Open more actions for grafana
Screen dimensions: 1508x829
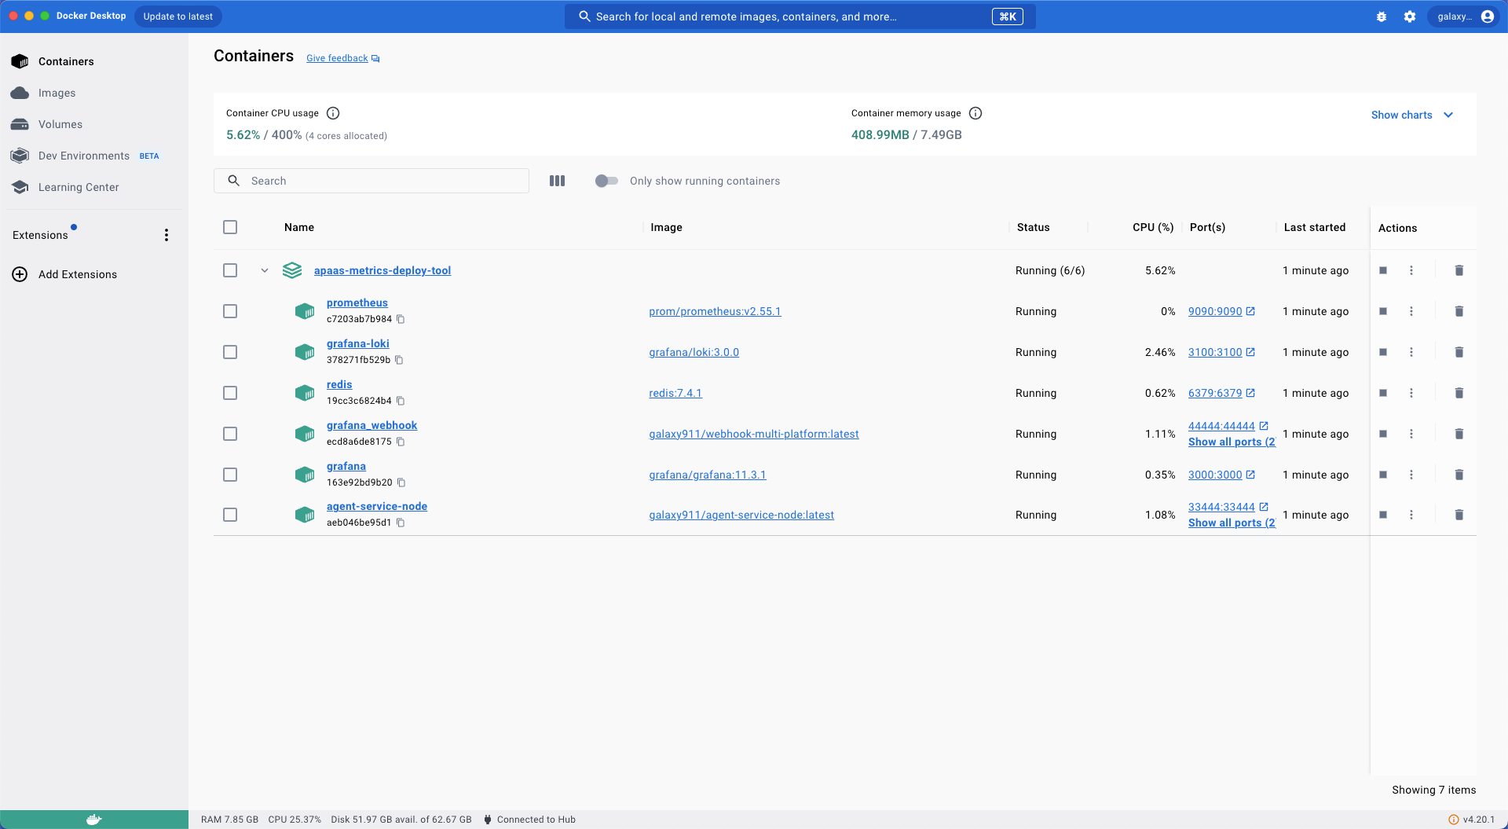[x=1411, y=475]
